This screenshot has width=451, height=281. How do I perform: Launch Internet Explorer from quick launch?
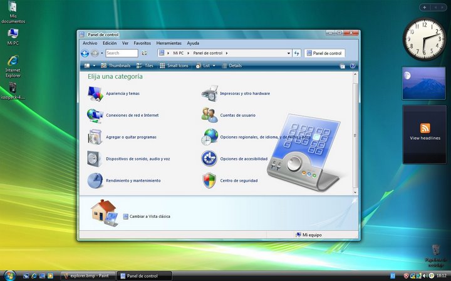pos(34,276)
